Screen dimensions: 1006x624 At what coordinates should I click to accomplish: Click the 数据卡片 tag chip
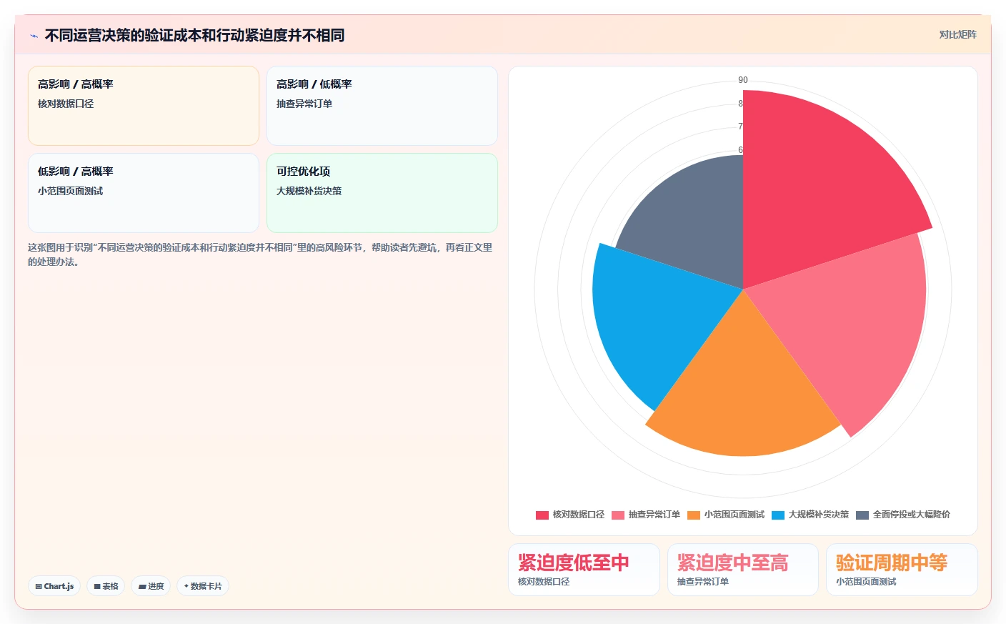pos(203,586)
